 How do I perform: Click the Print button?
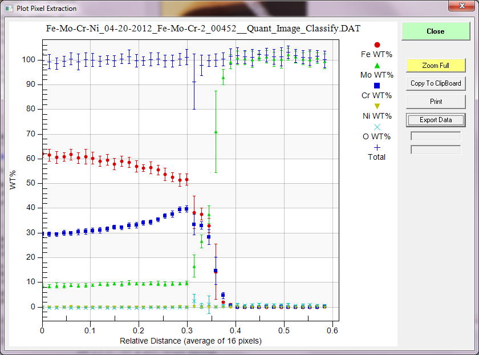click(x=436, y=101)
